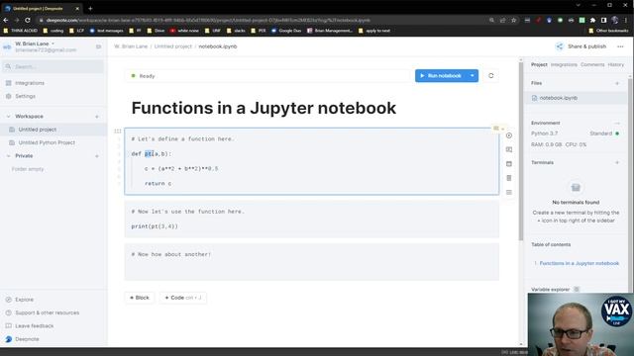The image size is (634, 356).
Task: Add a new file with the Files plus
Action: click(617, 83)
